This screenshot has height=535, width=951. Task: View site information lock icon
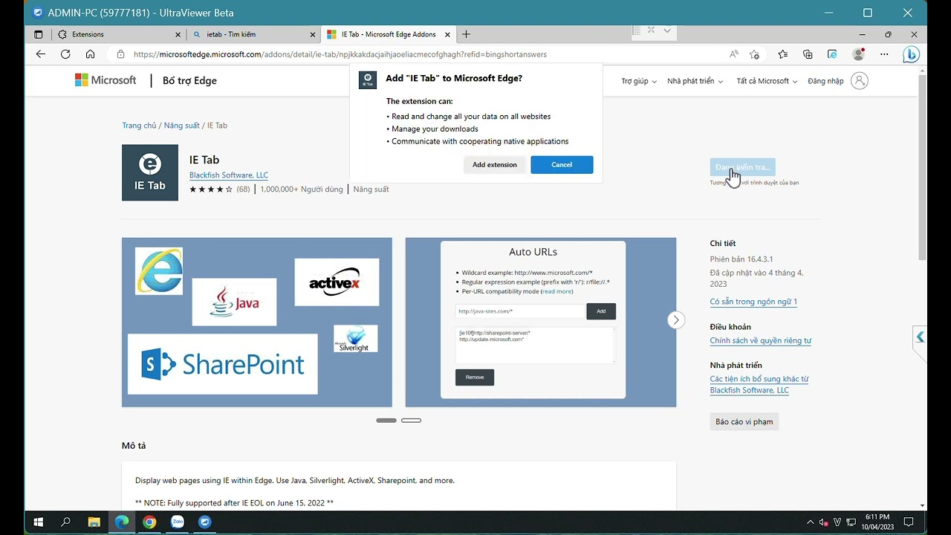tap(120, 54)
